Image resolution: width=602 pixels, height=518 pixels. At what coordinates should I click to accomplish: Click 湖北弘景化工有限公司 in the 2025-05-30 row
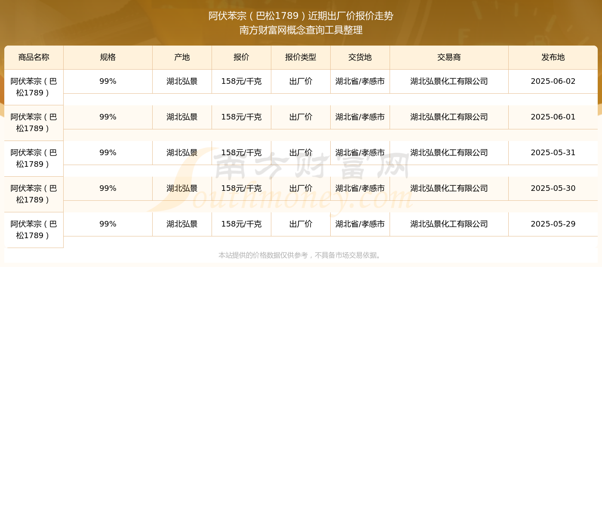449,188
